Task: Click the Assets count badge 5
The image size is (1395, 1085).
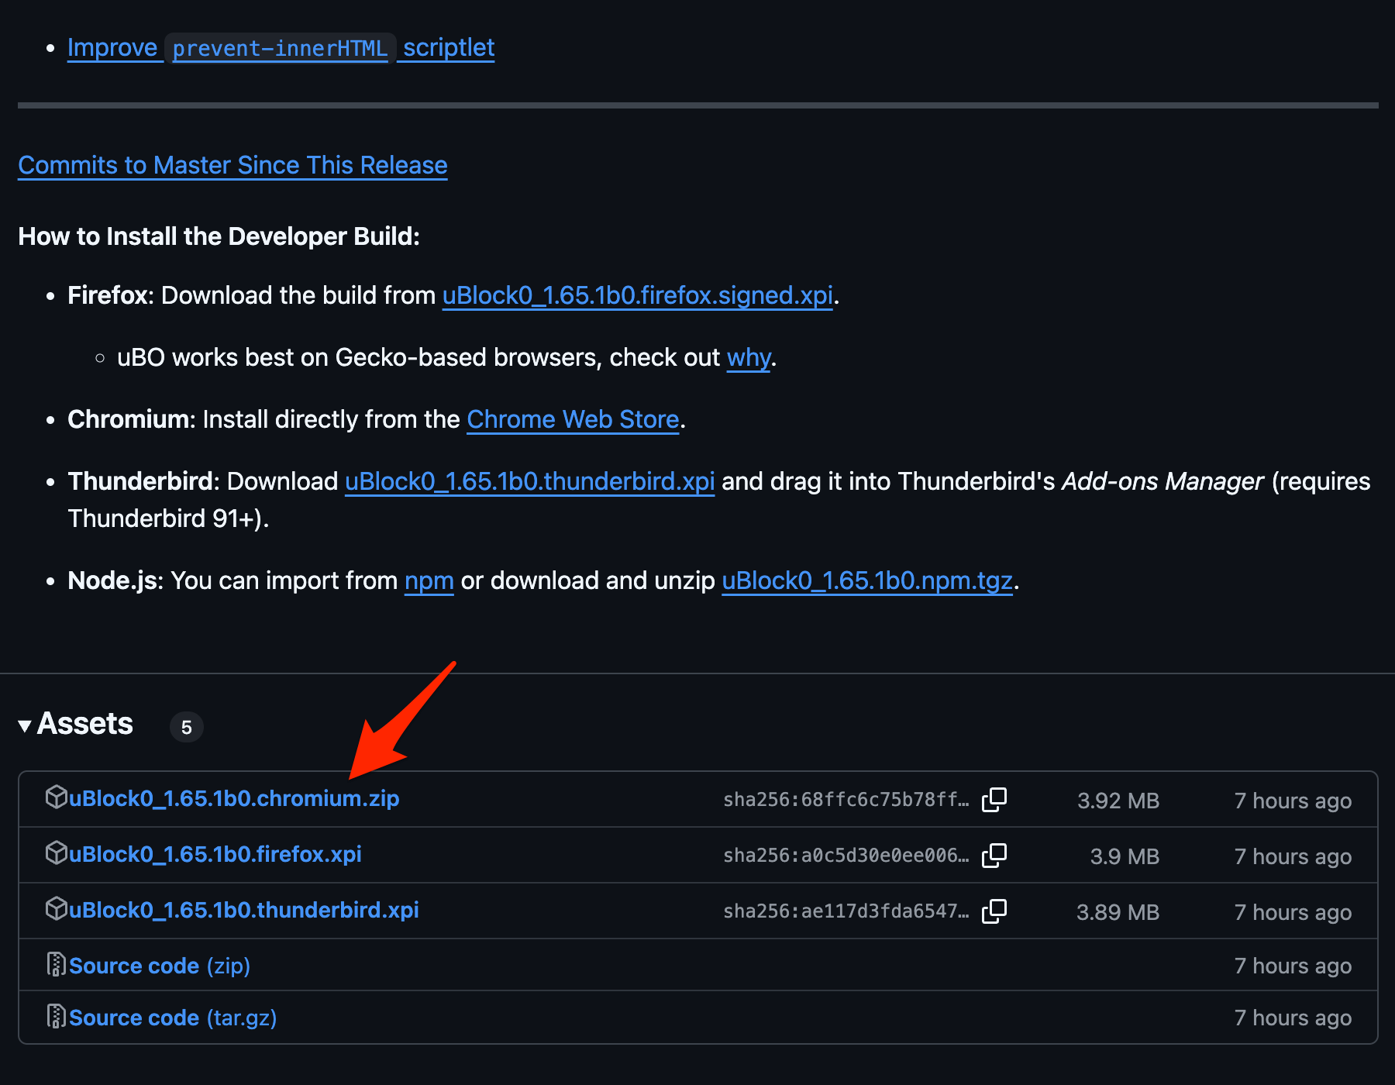Action: (186, 727)
